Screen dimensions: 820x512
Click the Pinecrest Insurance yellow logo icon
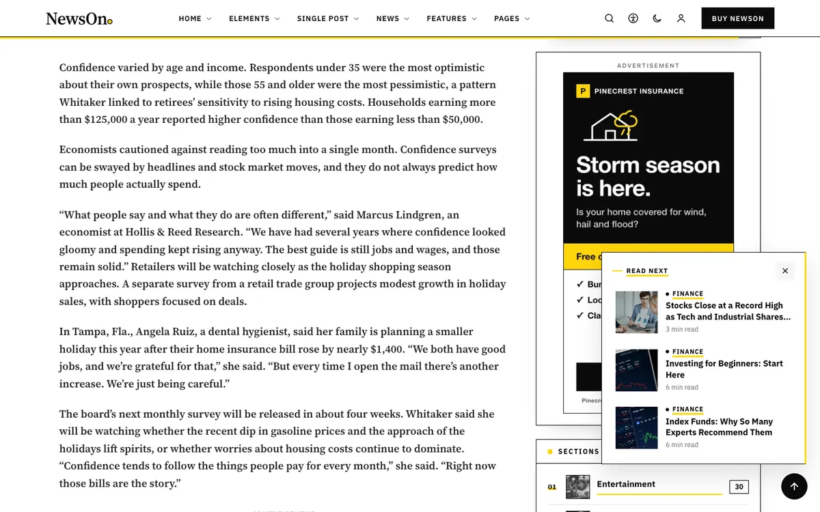583,91
